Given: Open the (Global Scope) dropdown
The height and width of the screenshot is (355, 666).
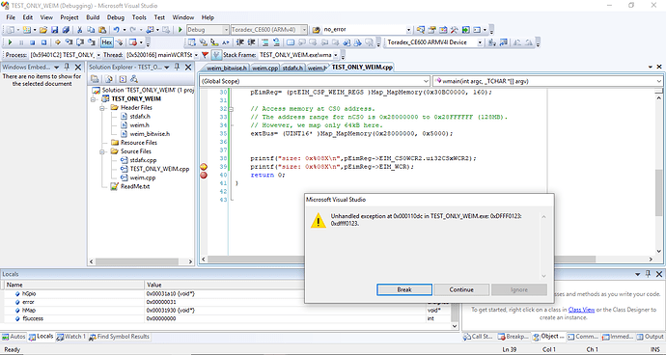Looking at the screenshot, I should click(426, 81).
